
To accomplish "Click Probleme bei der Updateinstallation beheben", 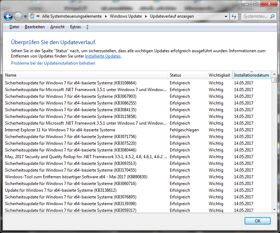I will click(53, 63).
